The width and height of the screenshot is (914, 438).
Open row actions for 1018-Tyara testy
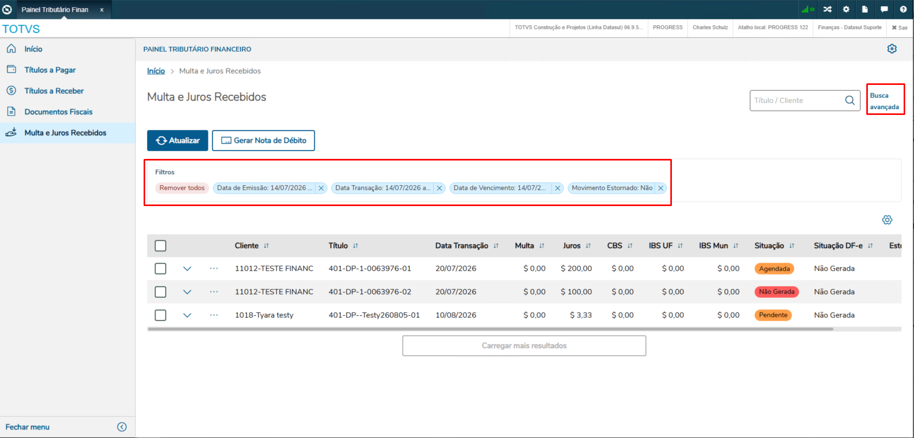tap(214, 315)
